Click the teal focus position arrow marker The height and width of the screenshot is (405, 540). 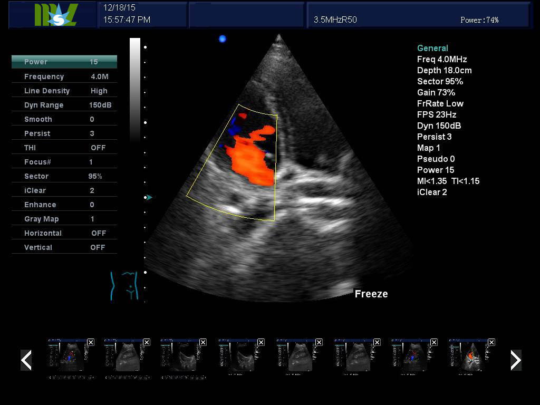click(149, 197)
